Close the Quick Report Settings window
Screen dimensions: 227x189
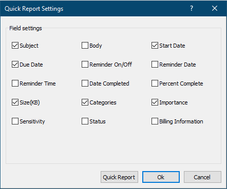pos(215,8)
